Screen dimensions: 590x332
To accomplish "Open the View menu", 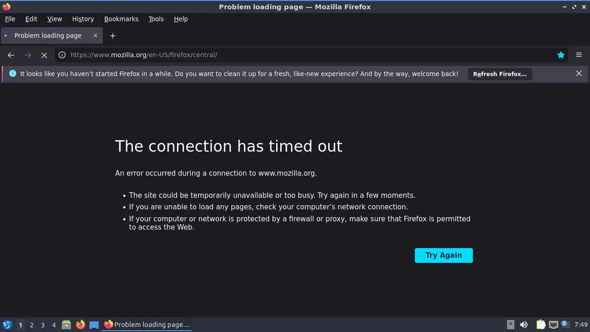I will [54, 19].
